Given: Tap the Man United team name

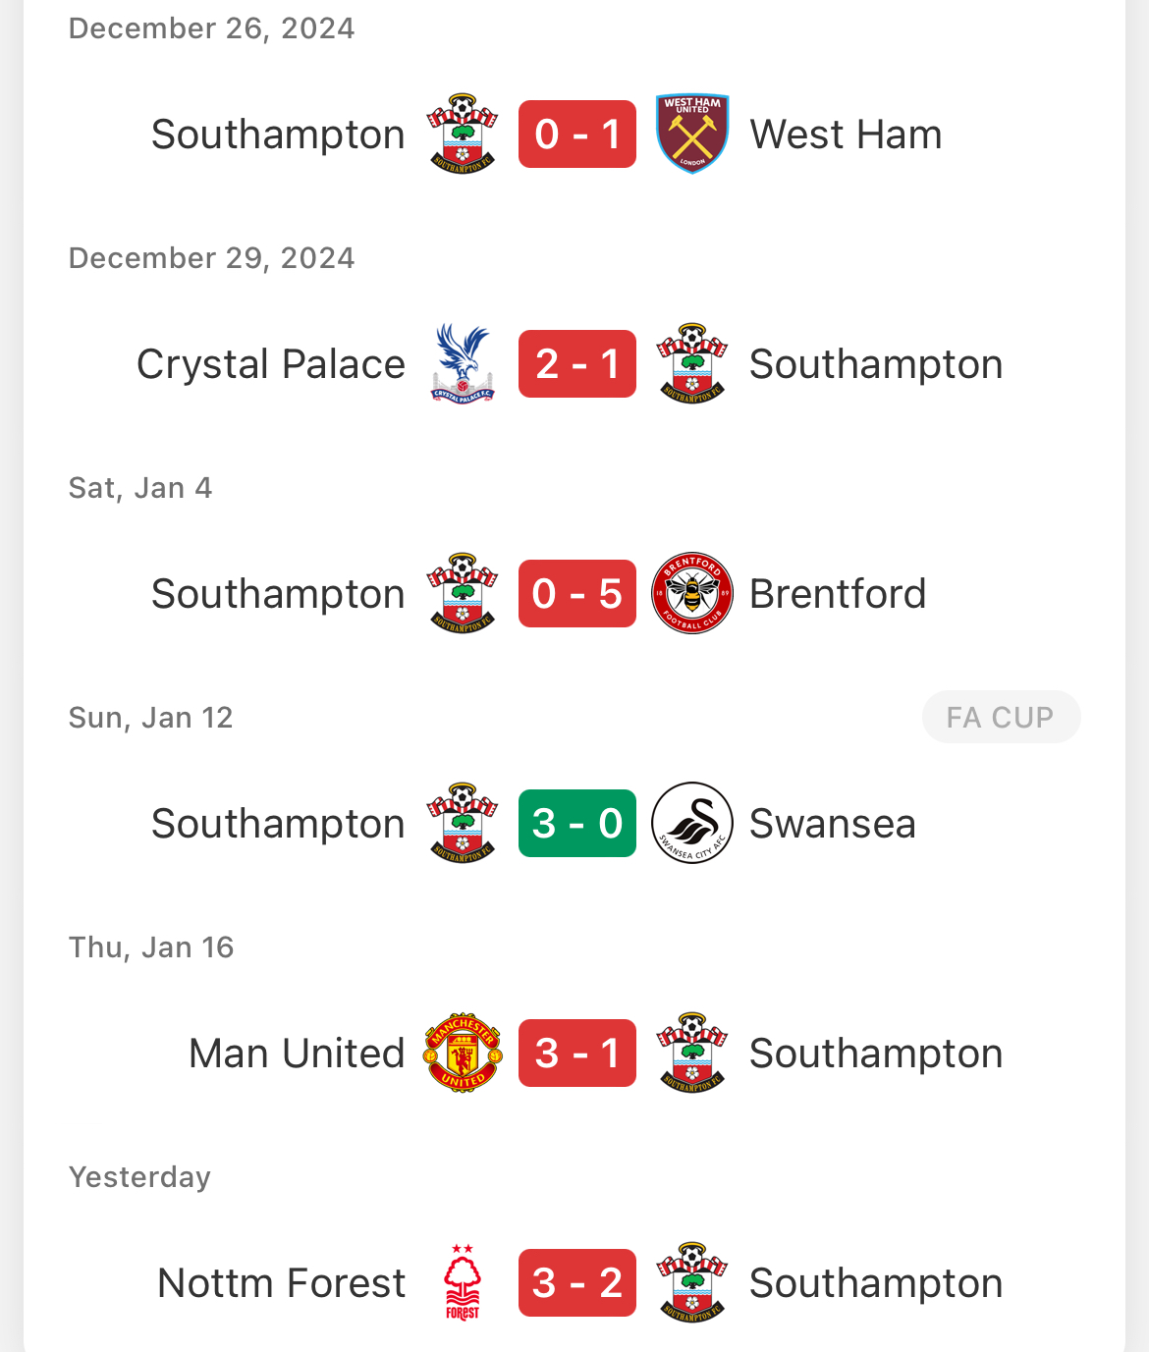Looking at the screenshot, I should pyautogui.click(x=297, y=1054).
